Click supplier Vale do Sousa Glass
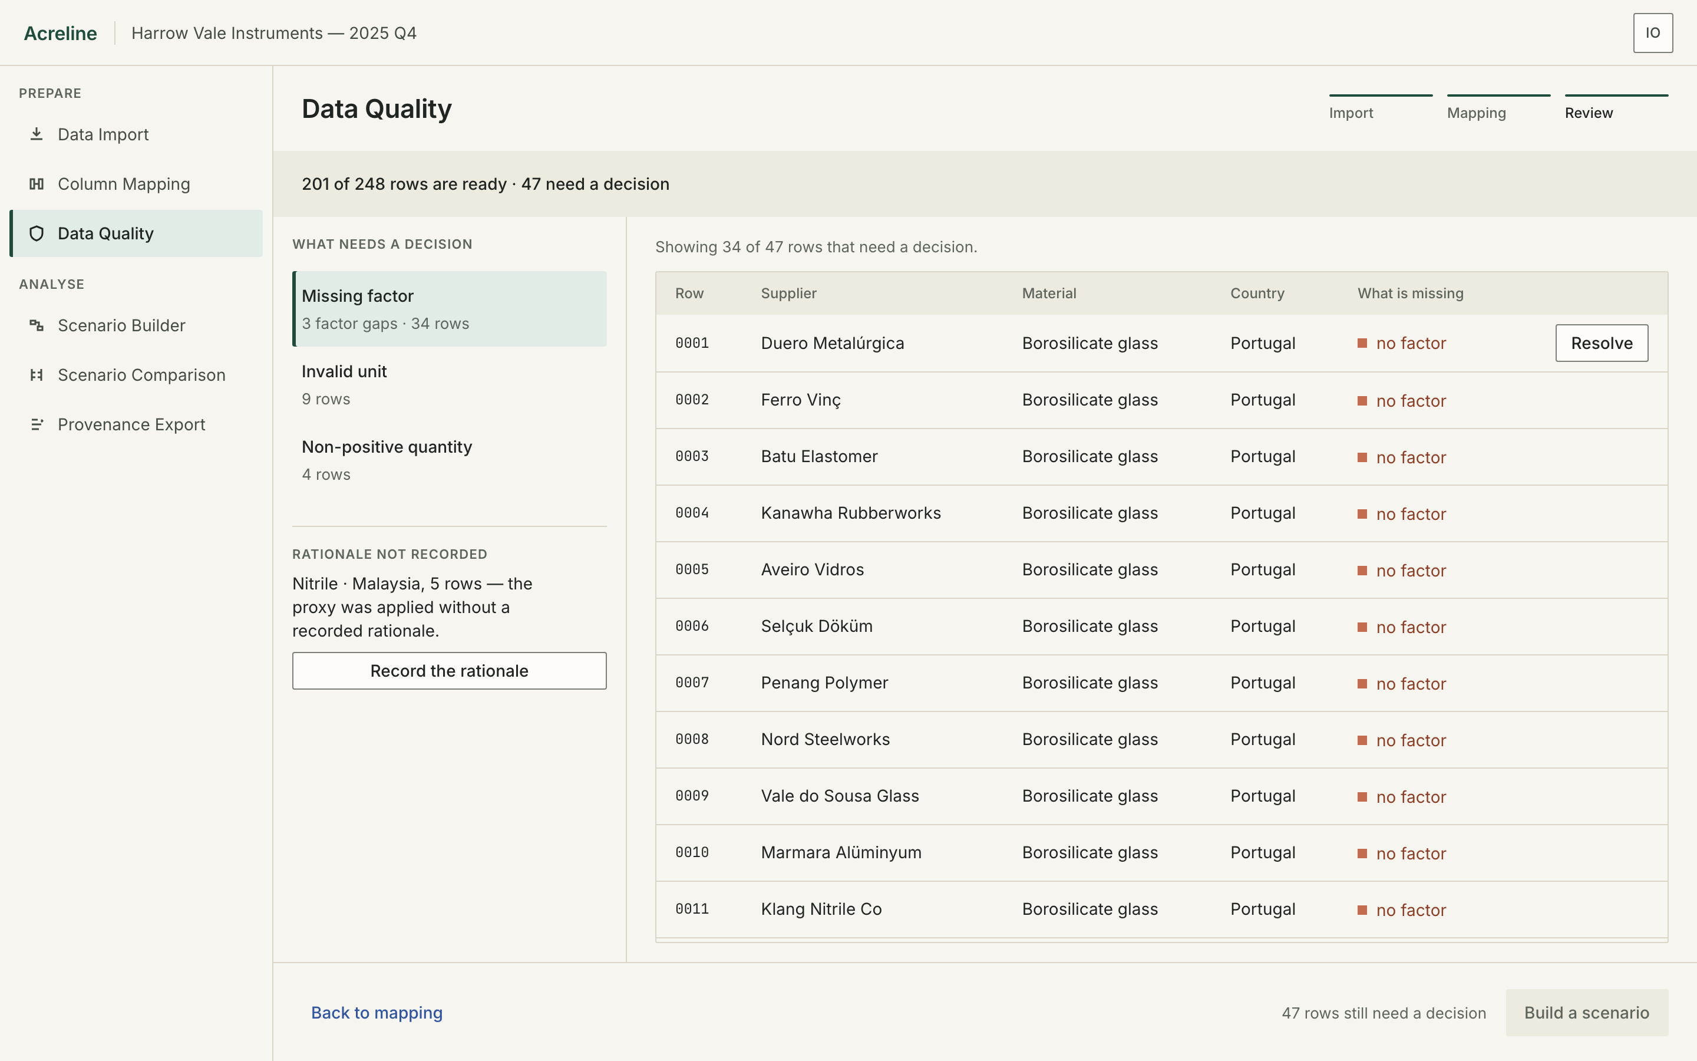The height and width of the screenshot is (1061, 1697). pyautogui.click(x=840, y=796)
